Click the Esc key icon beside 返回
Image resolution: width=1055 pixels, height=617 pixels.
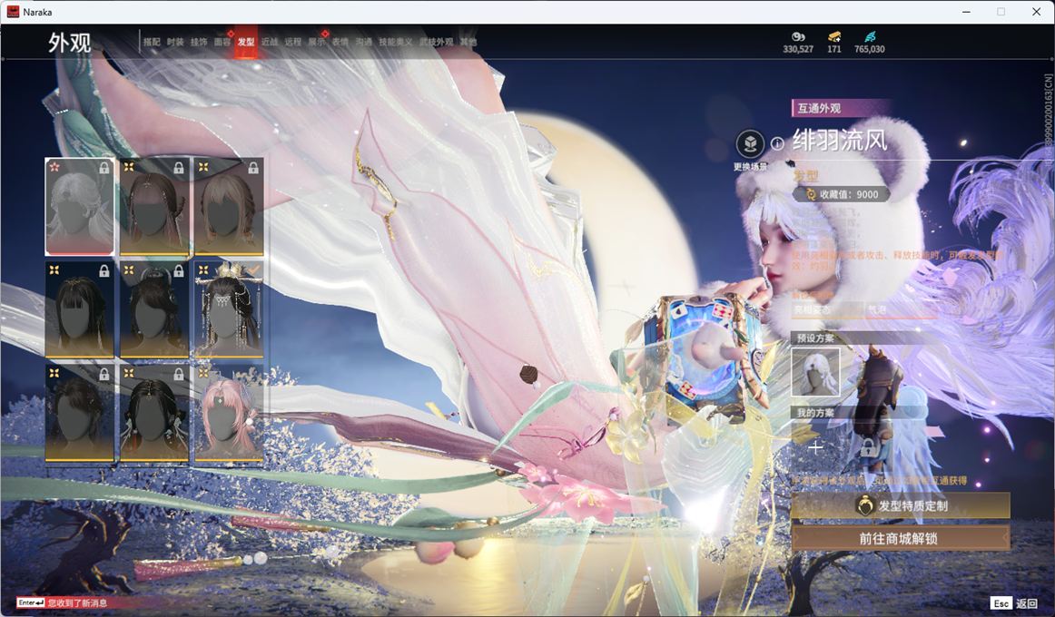tap(1001, 603)
